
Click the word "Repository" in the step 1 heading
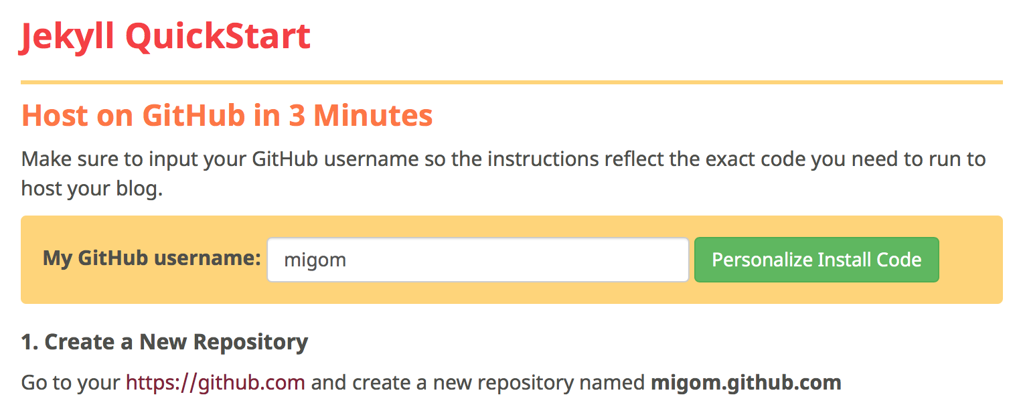coord(250,342)
